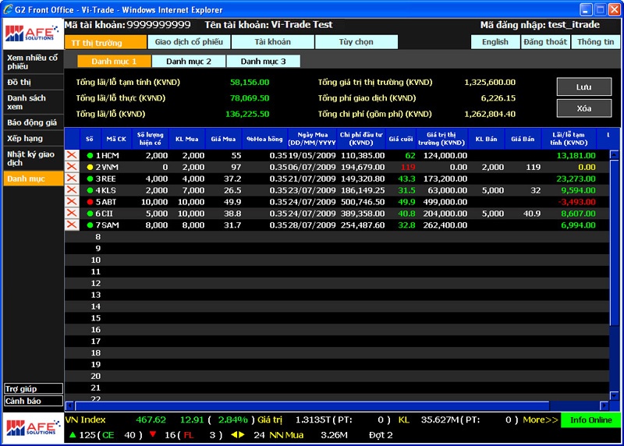Remove the KLS row with the X icon
This screenshot has width=624, height=446.
(72, 189)
